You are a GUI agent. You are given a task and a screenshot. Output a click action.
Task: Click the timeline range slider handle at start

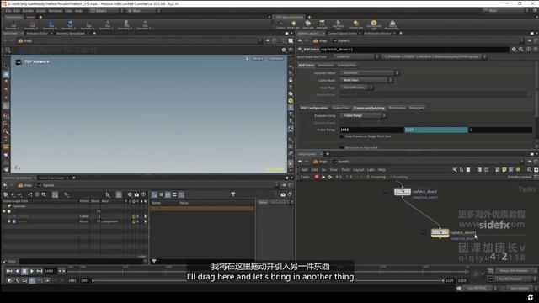93,280
